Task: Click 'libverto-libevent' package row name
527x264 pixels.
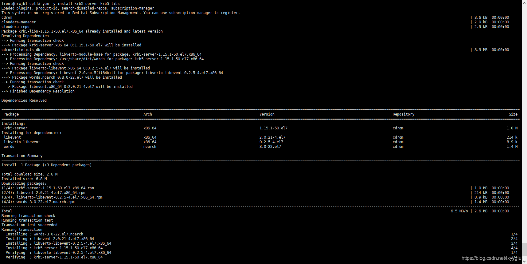Action: (x=22, y=142)
